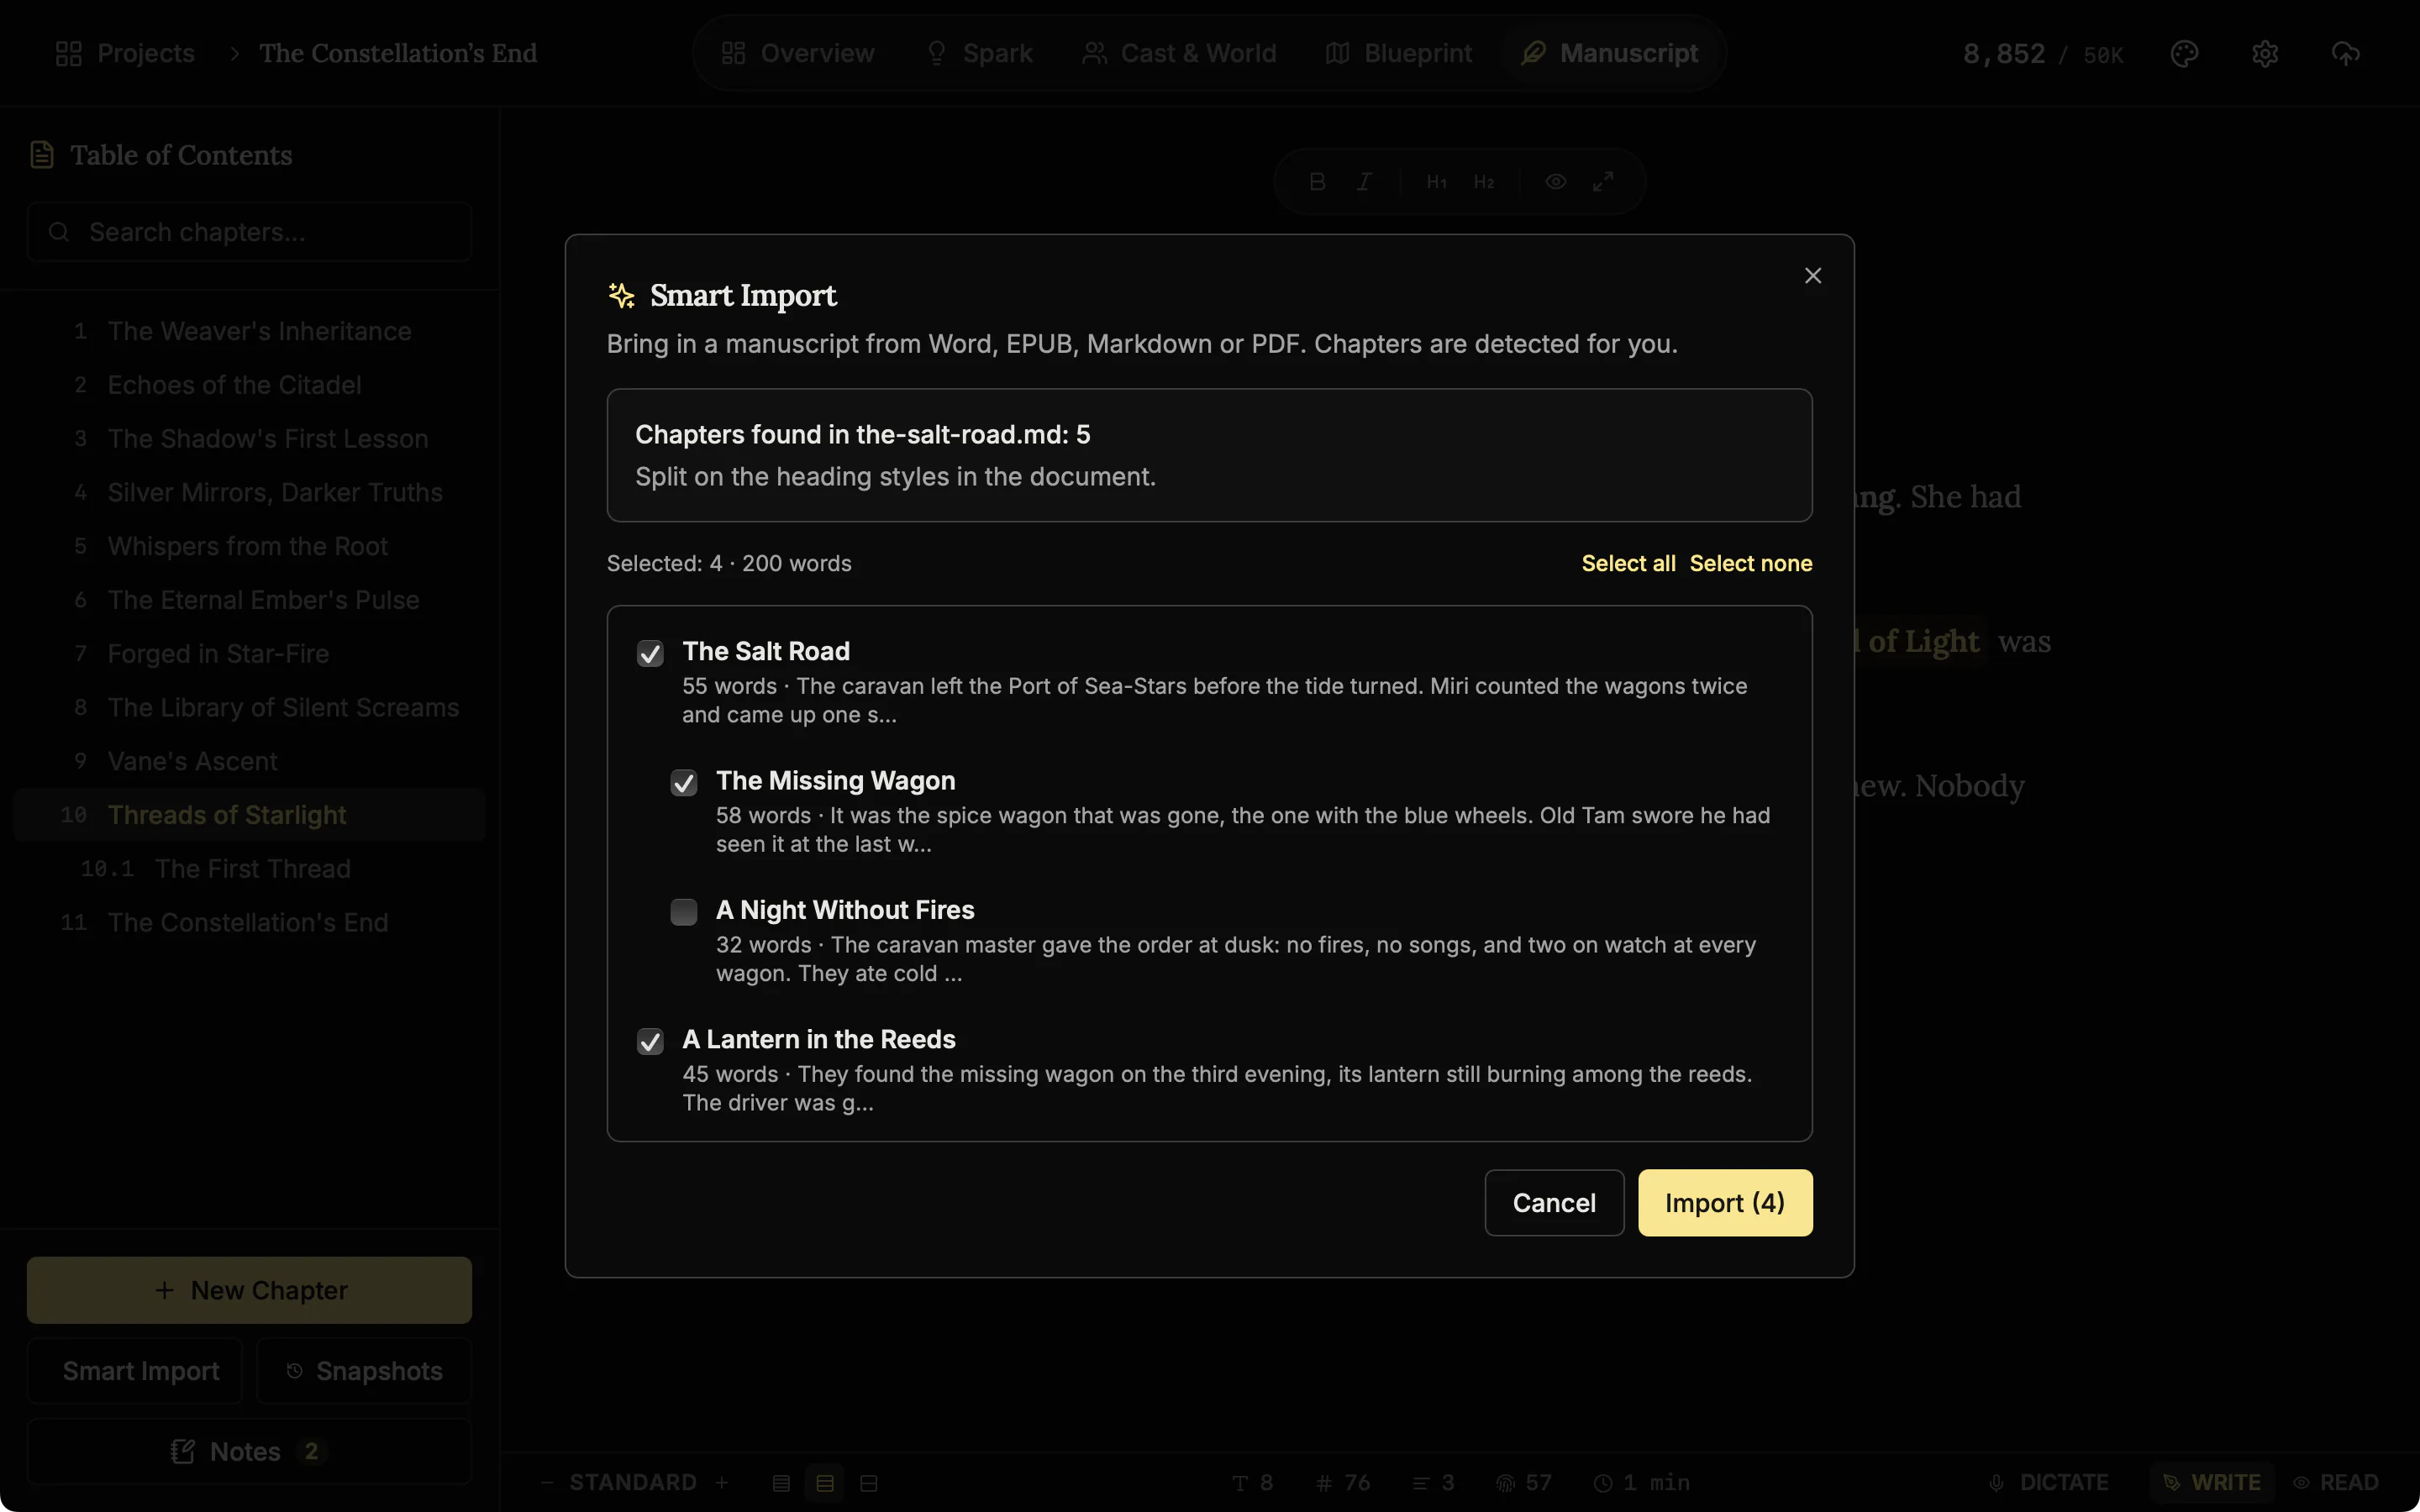Switch to the Spark tab

(979, 53)
